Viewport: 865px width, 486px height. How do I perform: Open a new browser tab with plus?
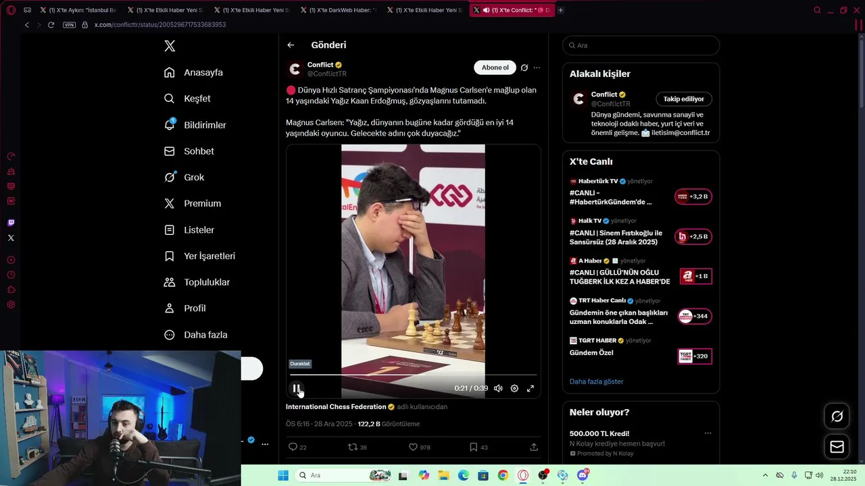point(560,10)
